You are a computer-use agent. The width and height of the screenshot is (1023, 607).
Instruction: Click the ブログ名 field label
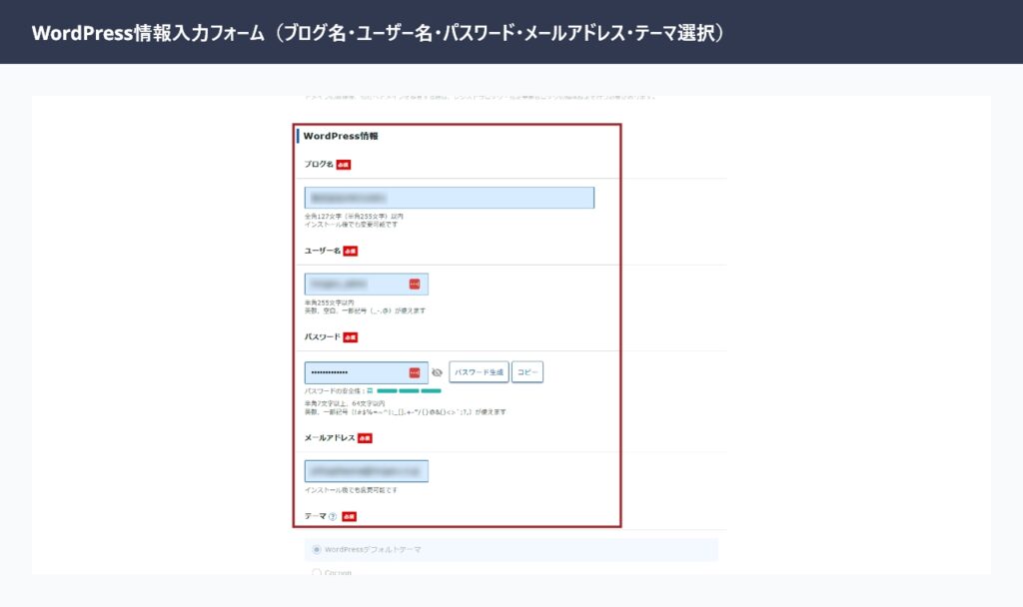[x=319, y=165]
